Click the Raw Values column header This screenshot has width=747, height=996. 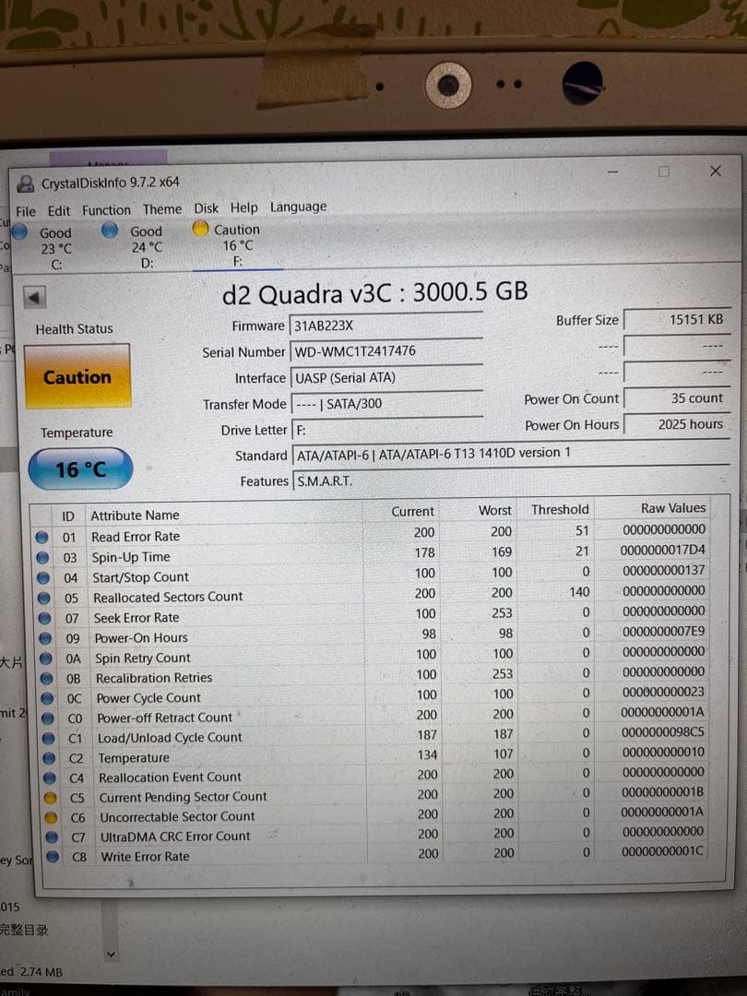point(672,508)
